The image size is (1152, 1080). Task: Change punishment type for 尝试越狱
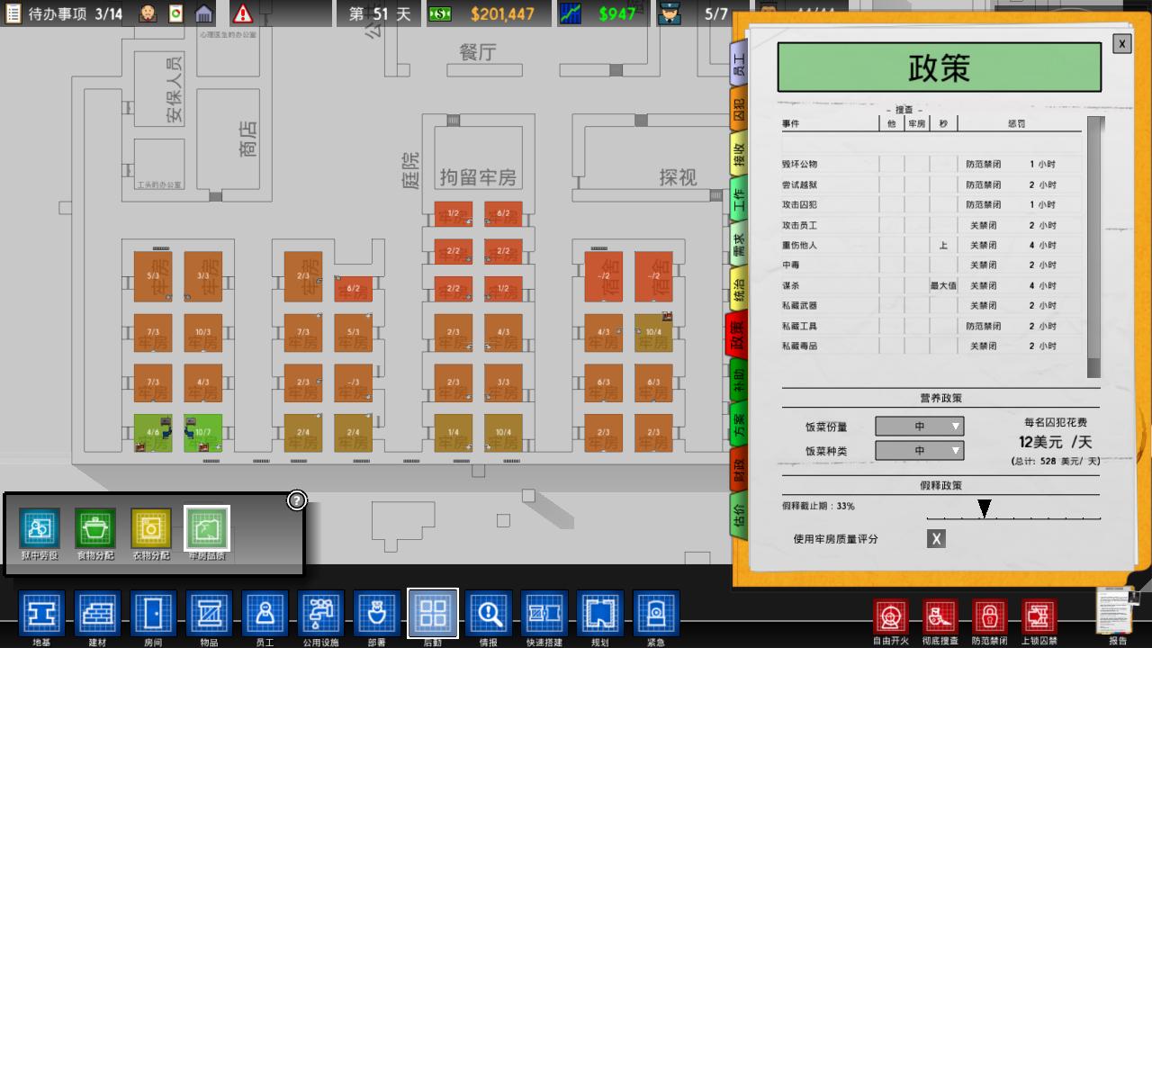(984, 184)
